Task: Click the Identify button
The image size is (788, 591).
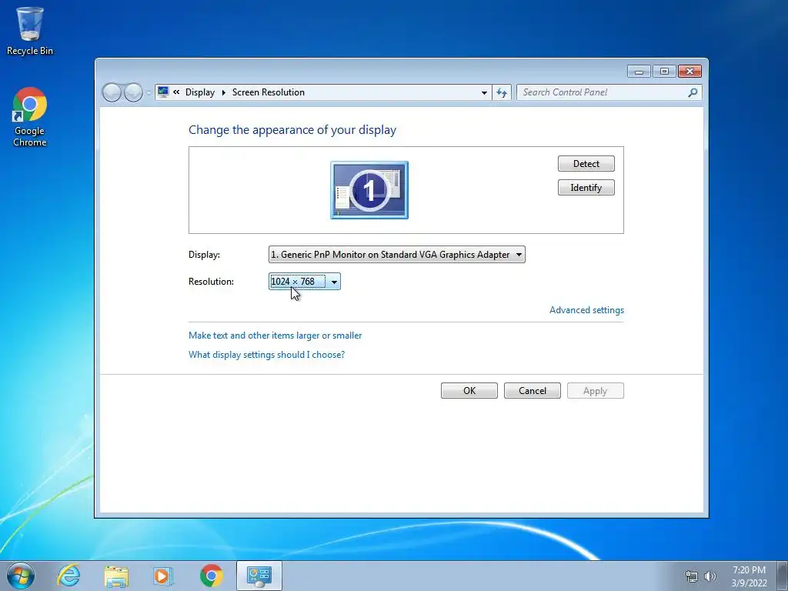Action: 586,188
